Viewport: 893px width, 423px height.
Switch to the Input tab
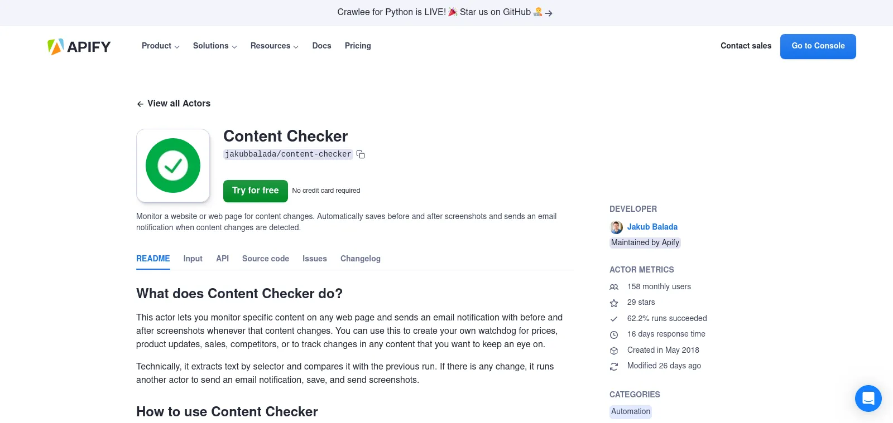[193, 259]
